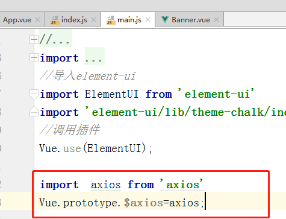Click the 'use' method in Vue.use(ElementUI)
Viewport: 286px width, 219px height.
pyautogui.click(x=72, y=148)
